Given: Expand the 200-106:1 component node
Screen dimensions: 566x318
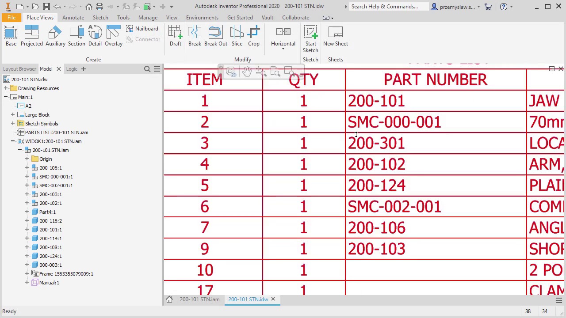Looking at the screenshot, I should point(27,168).
